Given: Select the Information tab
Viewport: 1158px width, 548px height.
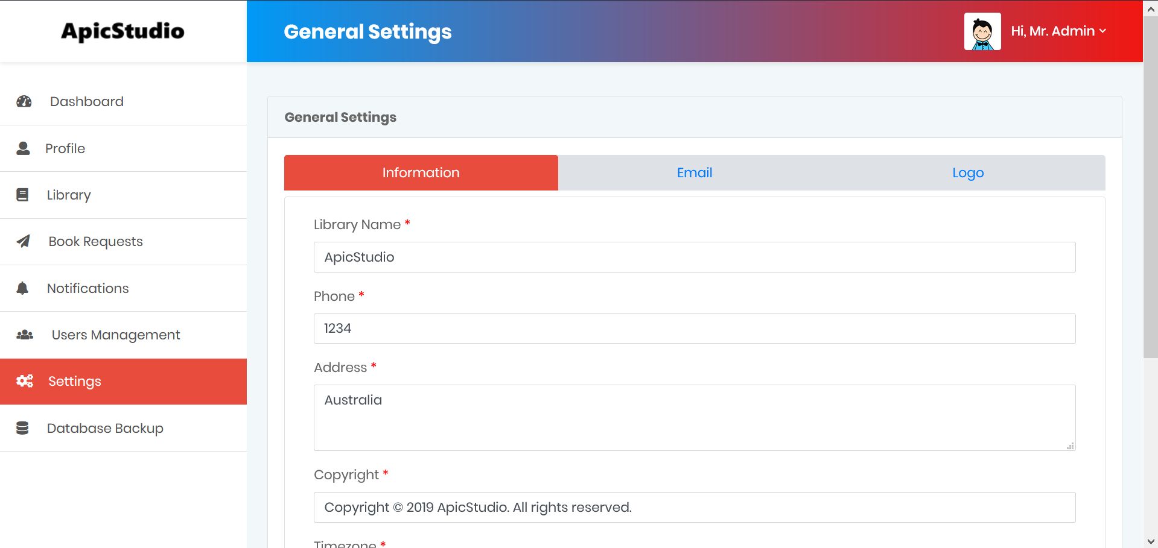Looking at the screenshot, I should pyautogui.click(x=421, y=173).
